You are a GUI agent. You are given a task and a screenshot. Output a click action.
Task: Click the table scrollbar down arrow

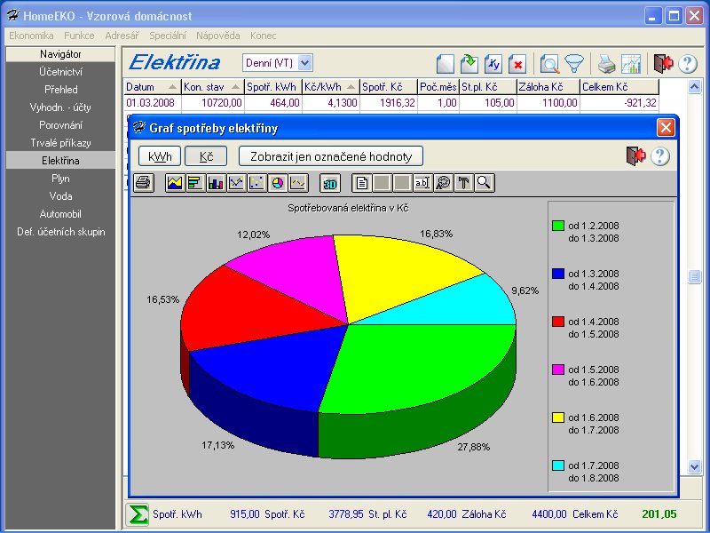point(694,466)
